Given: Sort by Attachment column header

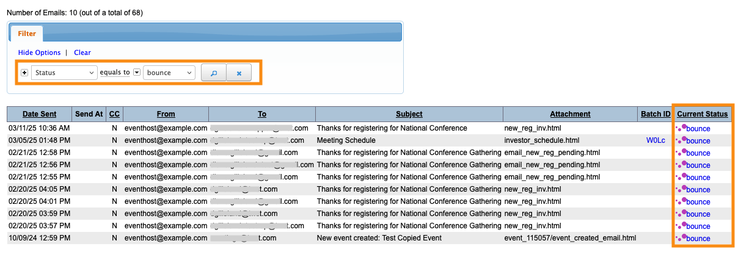Looking at the screenshot, I should (x=569, y=114).
